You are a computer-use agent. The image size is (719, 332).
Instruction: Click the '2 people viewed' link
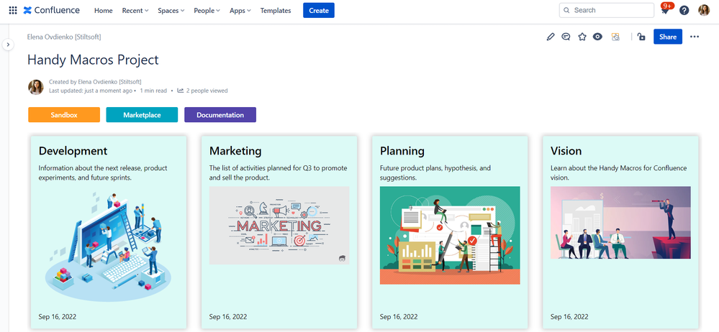pyautogui.click(x=207, y=91)
